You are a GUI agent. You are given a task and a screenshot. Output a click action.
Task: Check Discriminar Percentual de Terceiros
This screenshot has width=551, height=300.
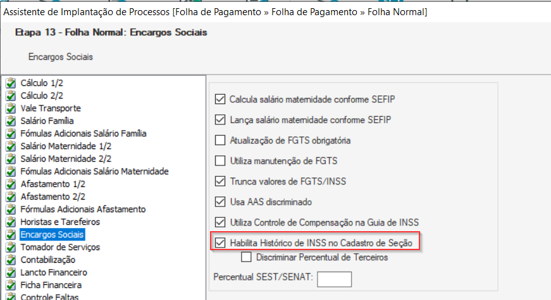[247, 257]
